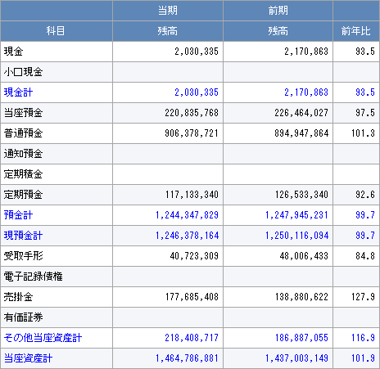Select the 電子記録債権 row label
The width and height of the screenshot is (380, 369).
(x=33, y=277)
